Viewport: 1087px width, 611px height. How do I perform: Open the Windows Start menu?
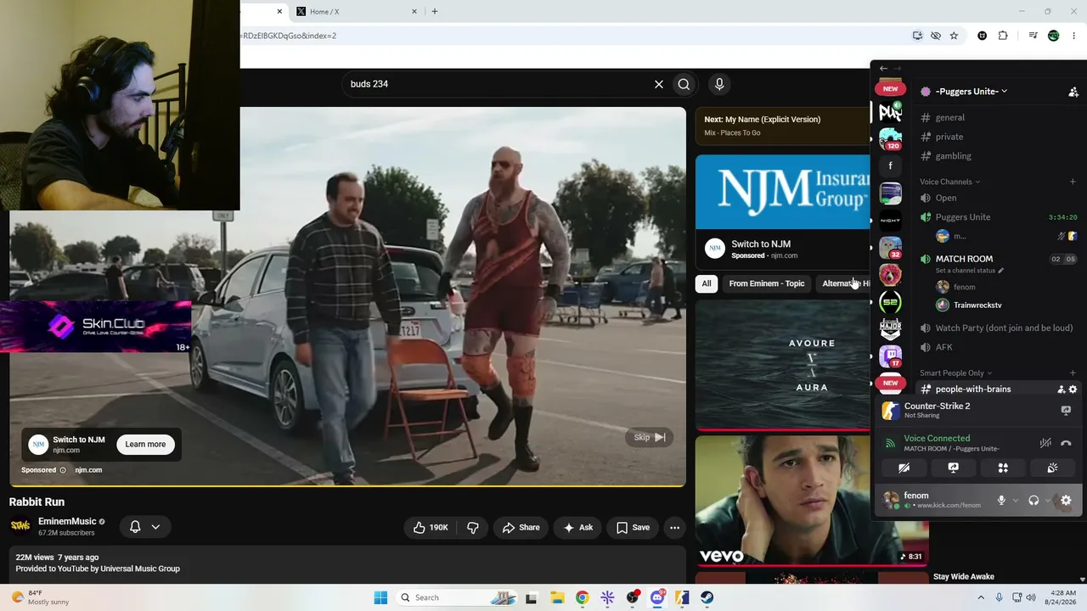point(380,597)
